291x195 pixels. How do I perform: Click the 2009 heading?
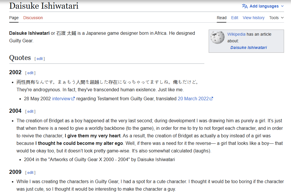[15, 172]
